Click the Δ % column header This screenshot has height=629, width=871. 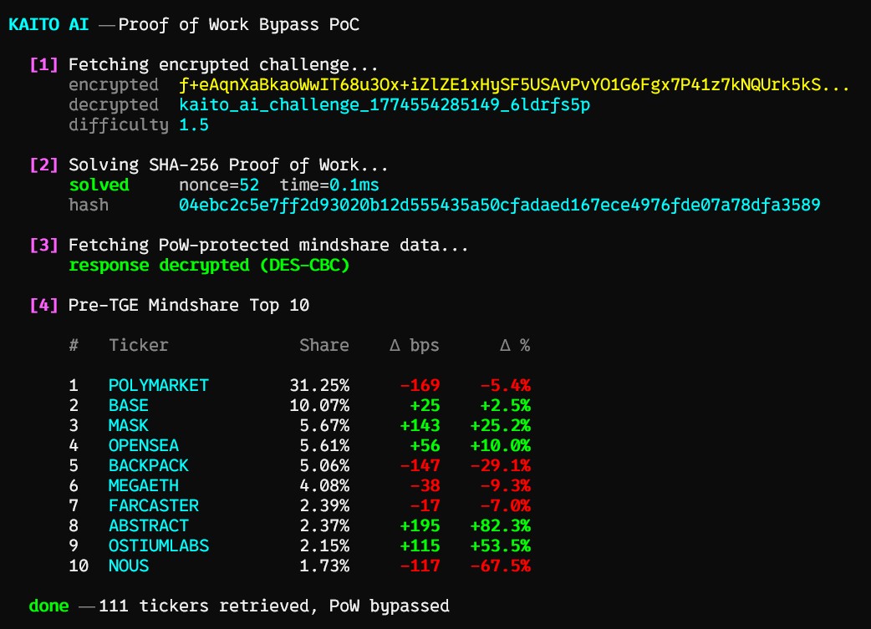click(515, 345)
